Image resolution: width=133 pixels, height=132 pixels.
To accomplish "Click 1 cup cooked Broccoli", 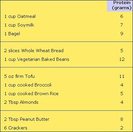I will [x=28, y=85].
